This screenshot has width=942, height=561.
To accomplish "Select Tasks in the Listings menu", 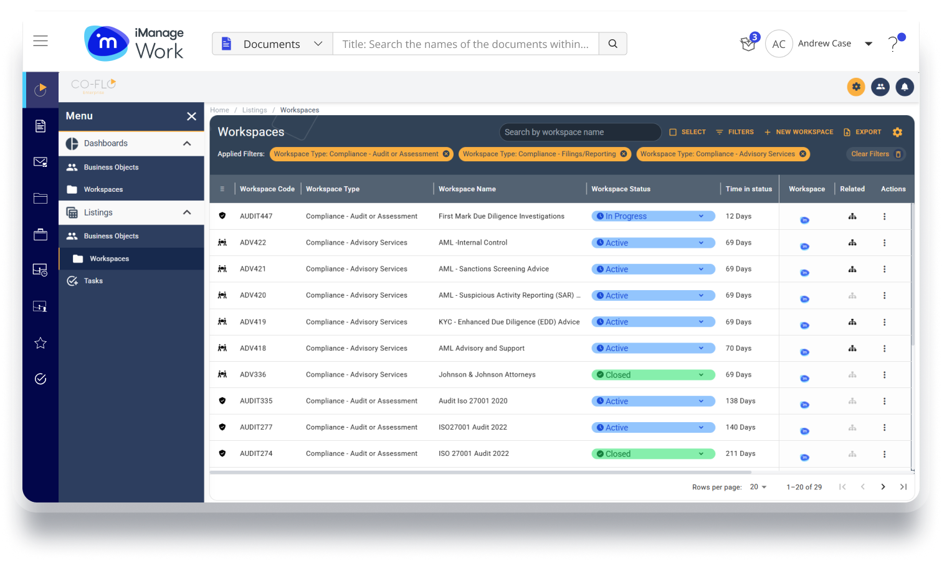I will click(x=93, y=281).
